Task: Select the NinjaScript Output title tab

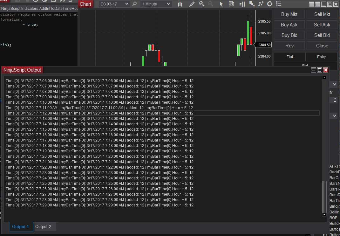Action: [x=22, y=70]
